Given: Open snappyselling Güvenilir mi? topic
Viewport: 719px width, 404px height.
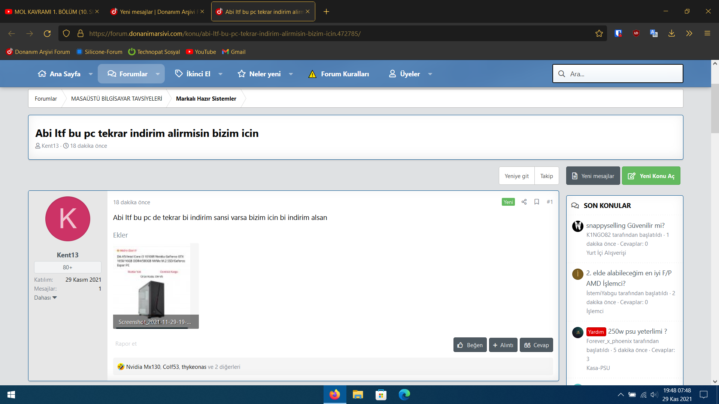Looking at the screenshot, I should pyautogui.click(x=625, y=226).
